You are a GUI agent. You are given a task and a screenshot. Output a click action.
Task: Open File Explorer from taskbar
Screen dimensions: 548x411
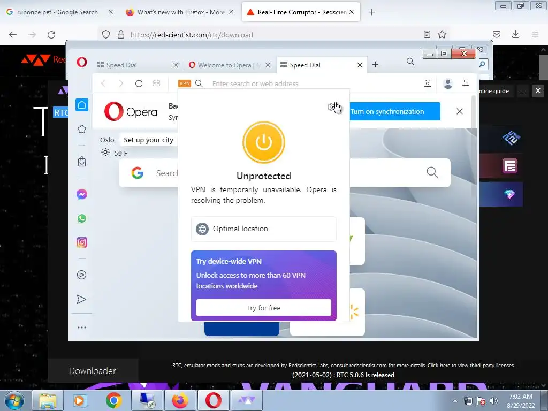pos(48,400)
